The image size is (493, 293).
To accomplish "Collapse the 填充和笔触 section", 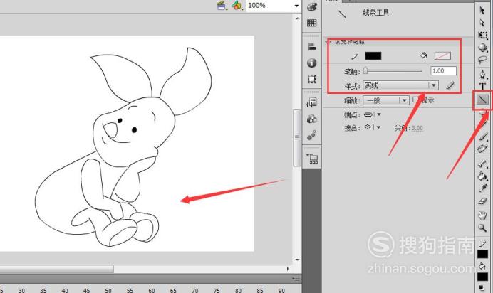I will (x=329, y=41).
